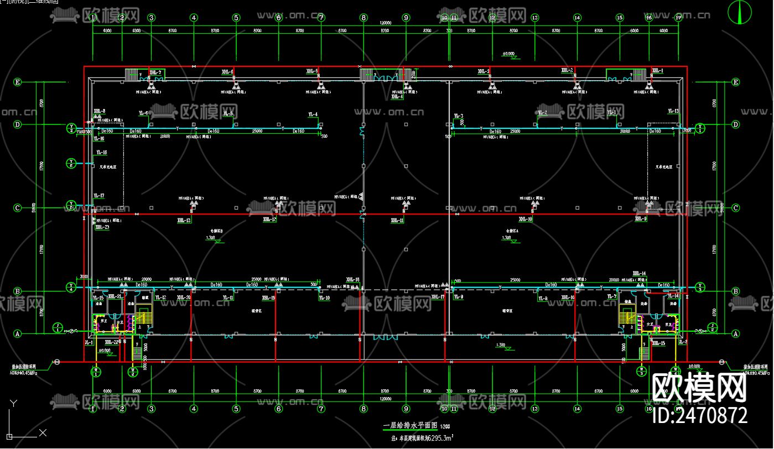This screenshot has width=774, height=449.
Task: Click axis bubble 13 in bottom row
Action: click(534, 409)
